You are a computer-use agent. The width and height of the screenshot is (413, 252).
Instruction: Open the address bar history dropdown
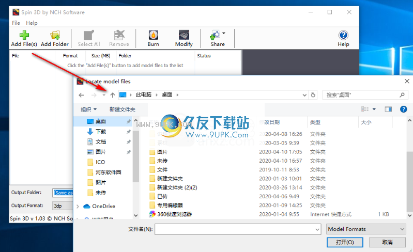304,95
